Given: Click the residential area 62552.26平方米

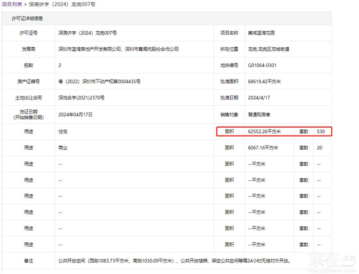Looking at the screenshot, I should (x=264, y=131).
